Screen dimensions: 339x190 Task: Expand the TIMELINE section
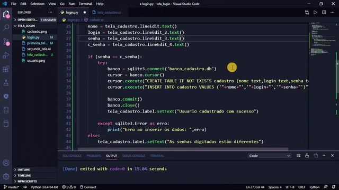34,176
